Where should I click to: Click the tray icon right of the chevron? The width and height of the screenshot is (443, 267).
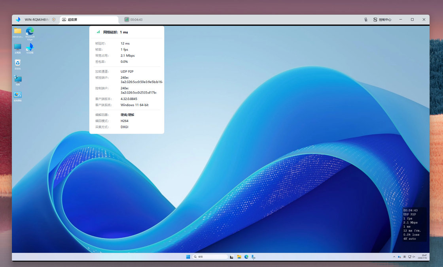pyautogui.click(x=399, y=257)
